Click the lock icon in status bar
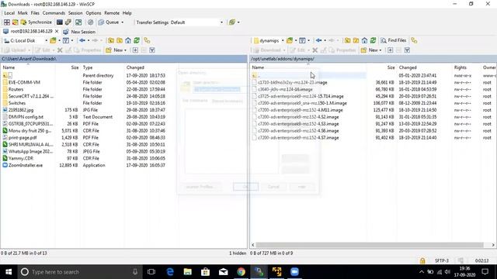 click(422, 260)
